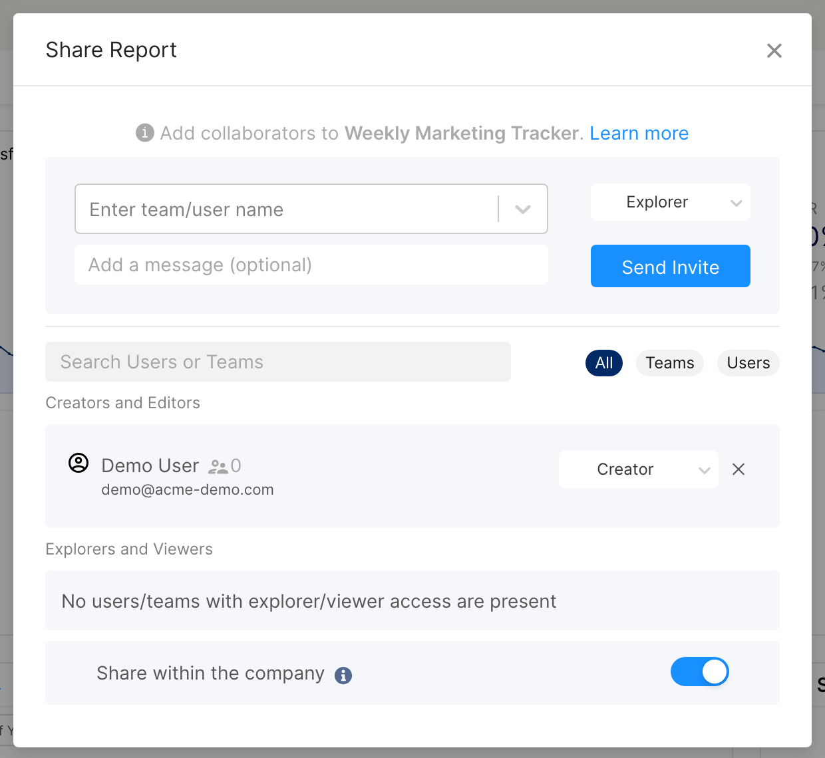Expand the team/user name dropdown chevron
Screen dimensions: 825x758
point(523,209)
